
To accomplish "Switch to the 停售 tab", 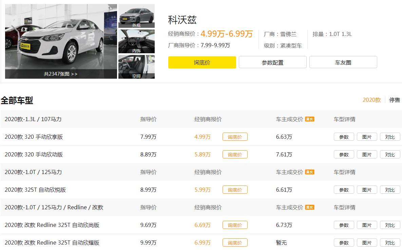I will tap(395, 100).
